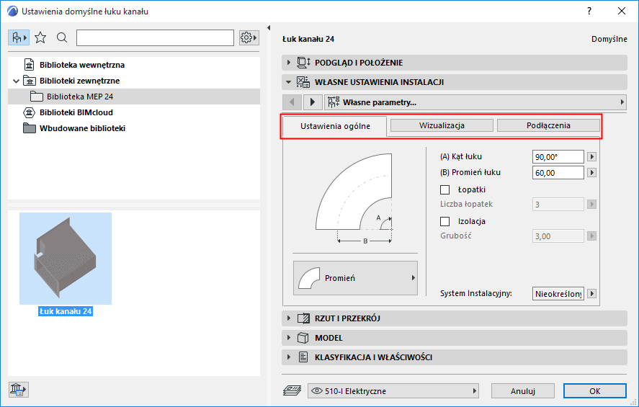The width and height of the screenshot is (639, 407).
Task: Open the System Instalacyjny dropdown arrow
Action: pyautogui.click(x=592, y=293)
